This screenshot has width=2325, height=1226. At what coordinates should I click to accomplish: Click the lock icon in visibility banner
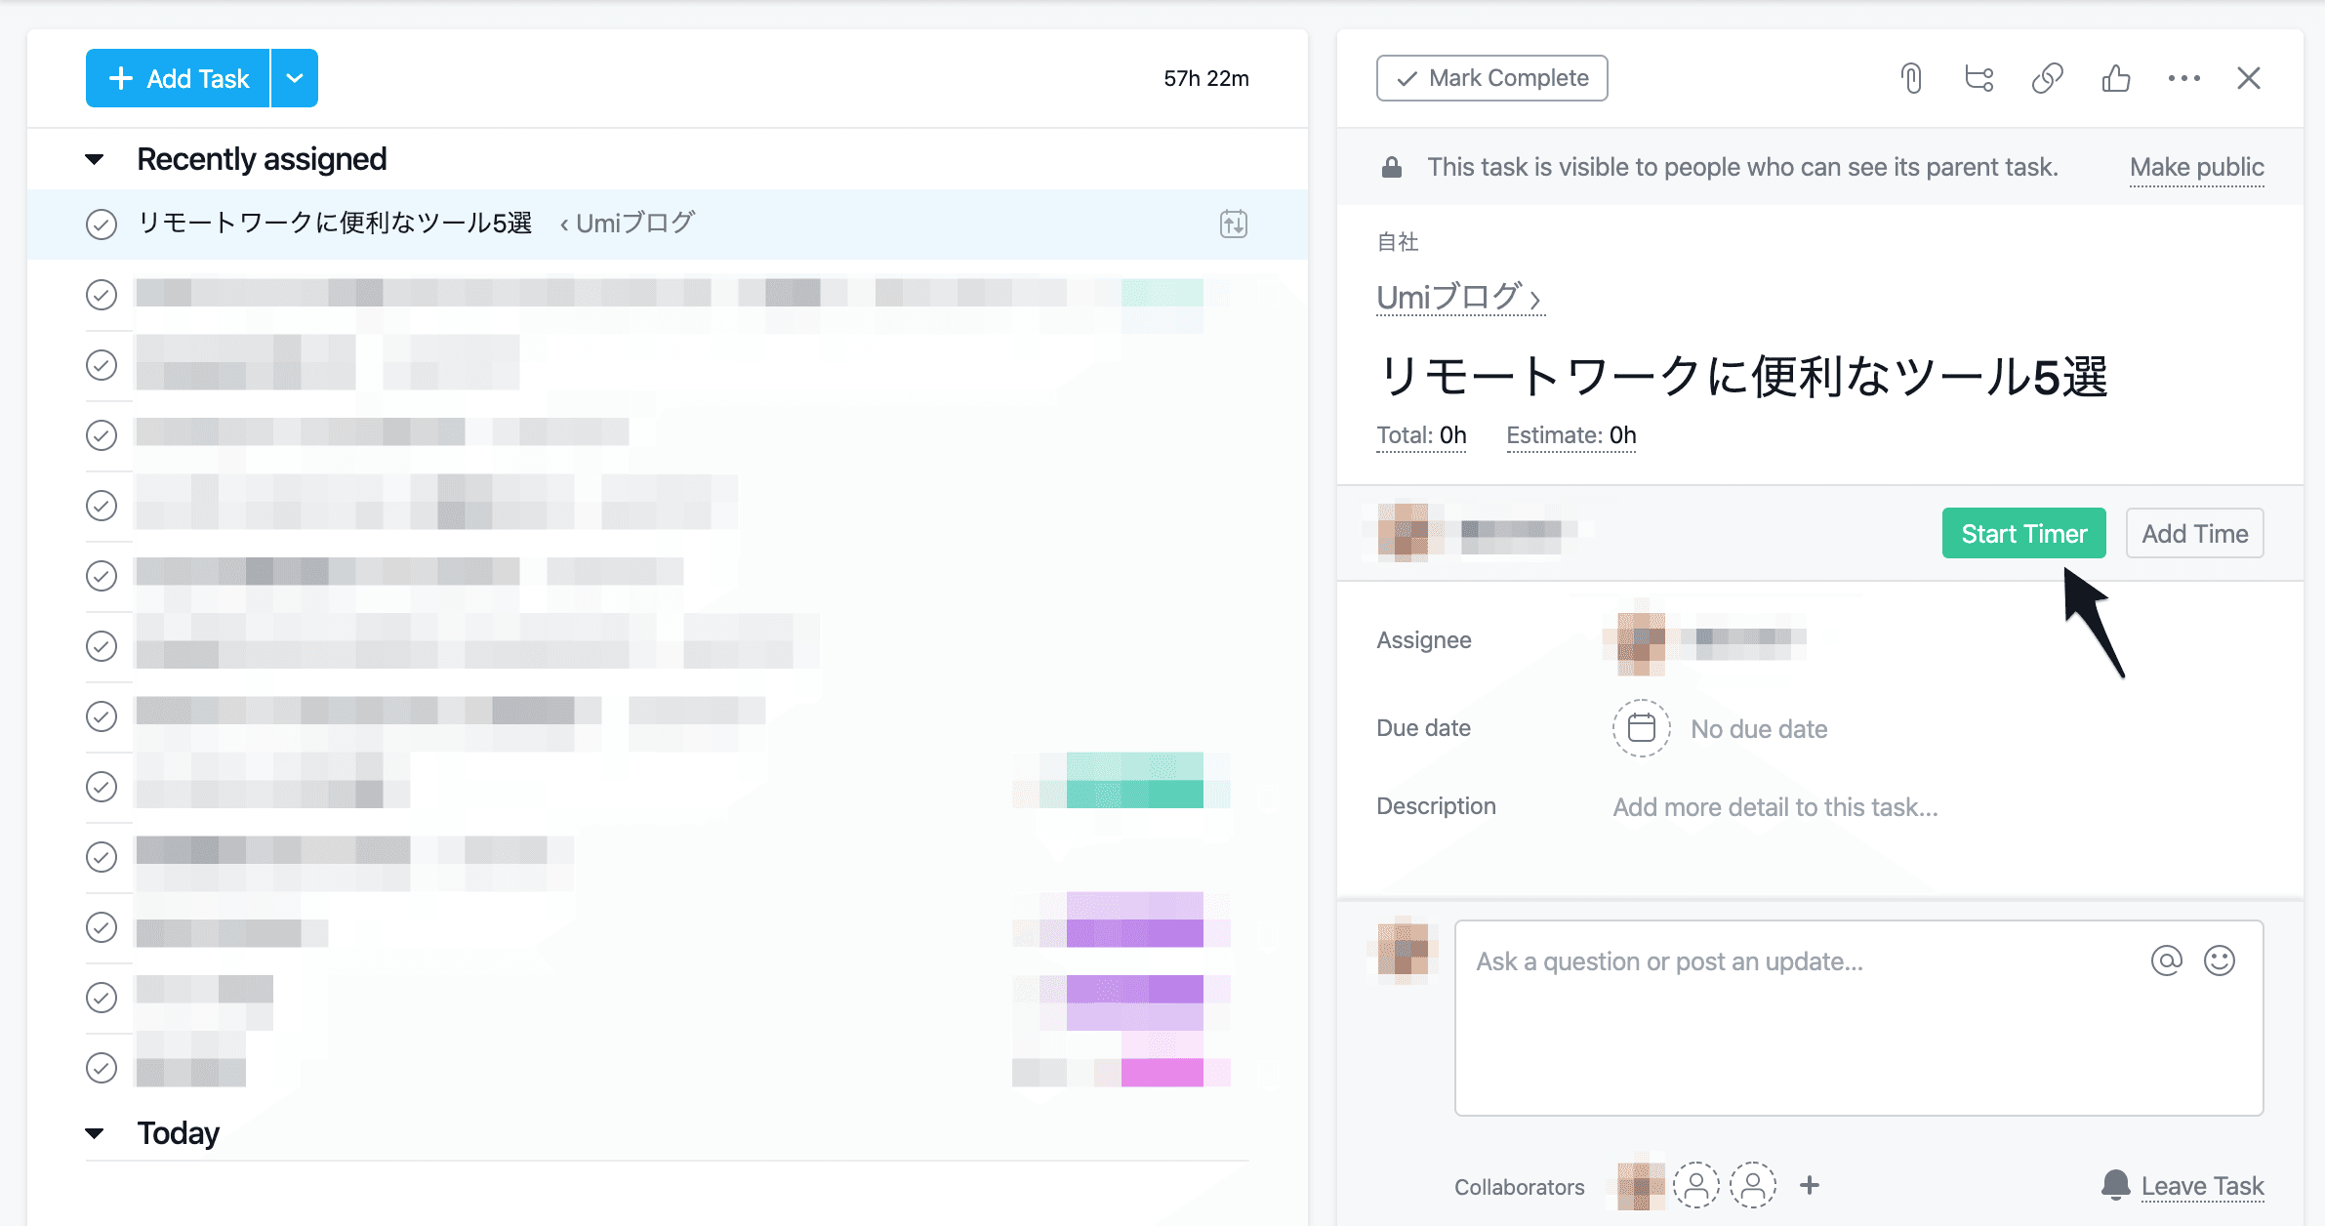1392,167
